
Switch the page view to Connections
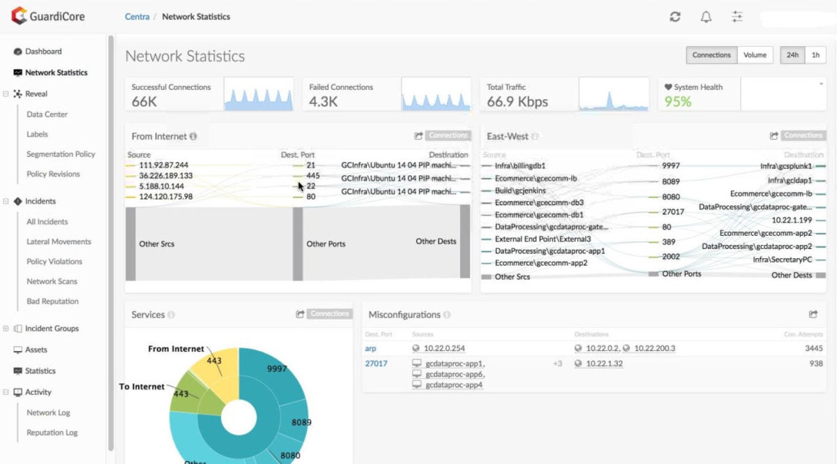tap(711, 55)
